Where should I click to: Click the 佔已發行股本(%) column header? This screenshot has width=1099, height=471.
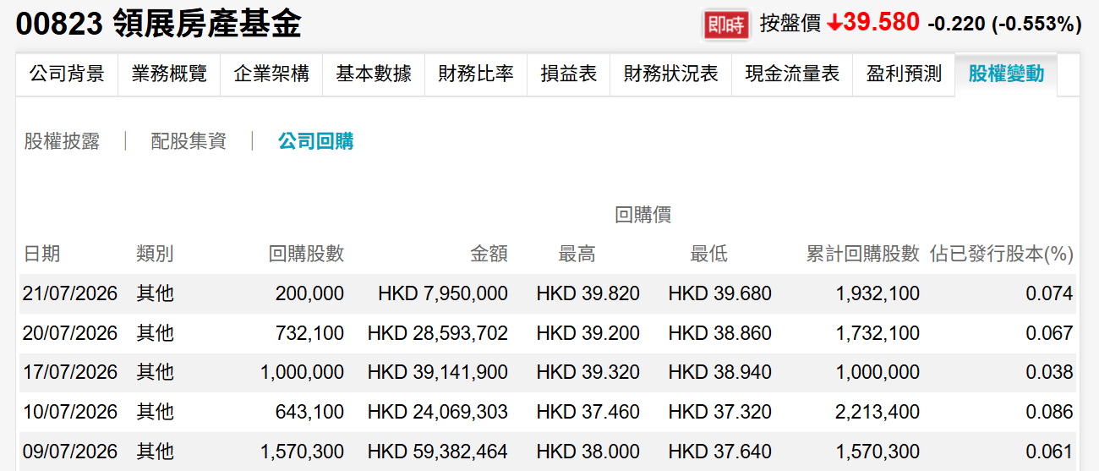[x=1002, y=254]
